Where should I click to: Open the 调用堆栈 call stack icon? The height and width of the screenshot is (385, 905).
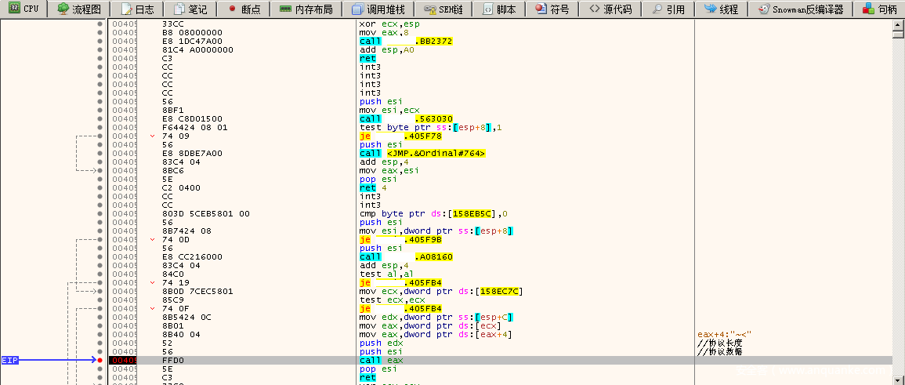[x=357, y=9]
